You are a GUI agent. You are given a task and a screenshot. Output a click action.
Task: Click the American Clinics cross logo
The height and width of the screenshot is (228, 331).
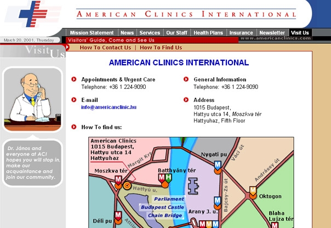(33, 14)
